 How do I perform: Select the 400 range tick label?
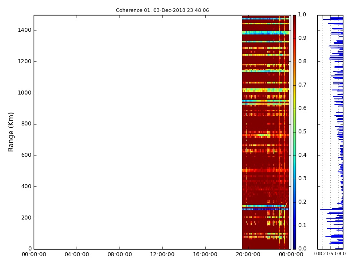(x=26, y=186)
